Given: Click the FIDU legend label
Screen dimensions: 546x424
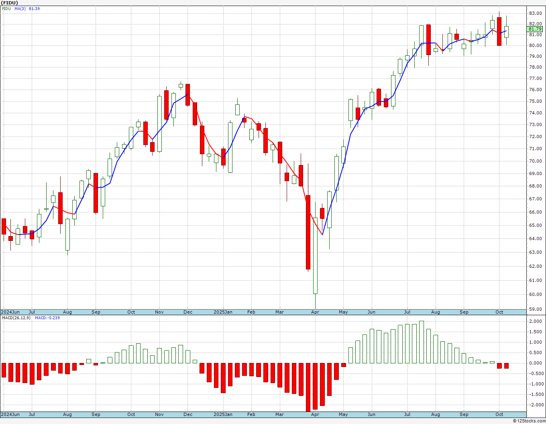Looking at the screenshot, I should [x=6, y=8].
